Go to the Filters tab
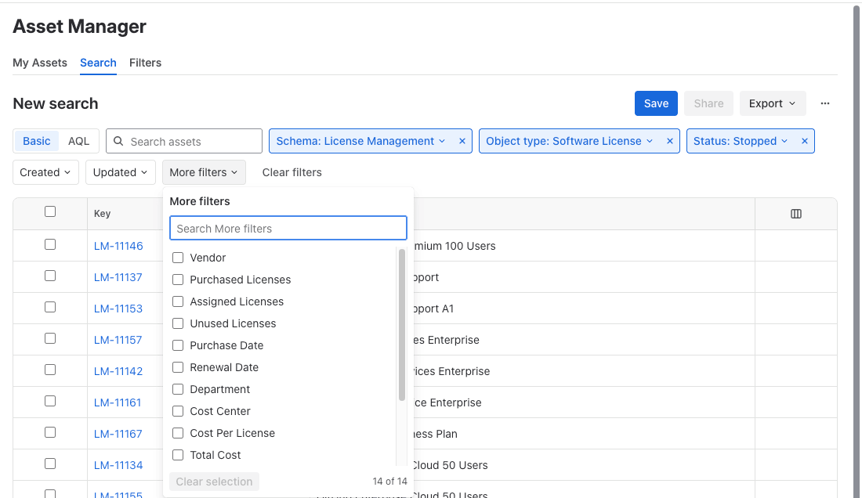The height and width of the screenshot is (498, 862). coord(145,63)
